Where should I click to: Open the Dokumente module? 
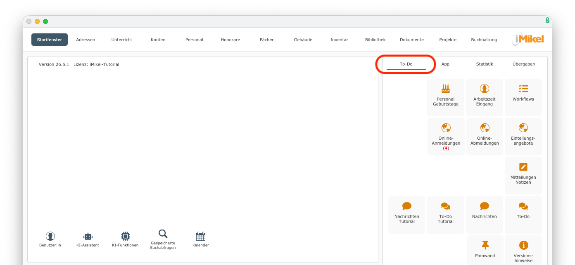(412, 40)
